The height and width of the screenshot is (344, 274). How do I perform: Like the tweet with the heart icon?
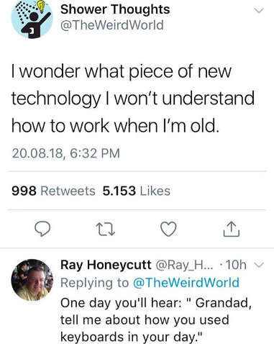[x=168, y=229]
